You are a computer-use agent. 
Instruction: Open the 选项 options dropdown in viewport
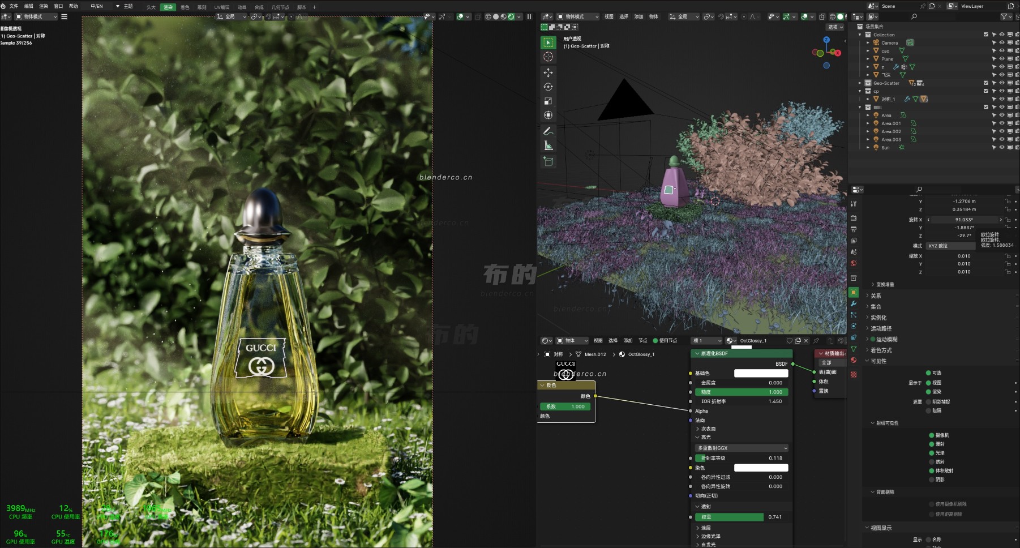click(x=835, y=27)
